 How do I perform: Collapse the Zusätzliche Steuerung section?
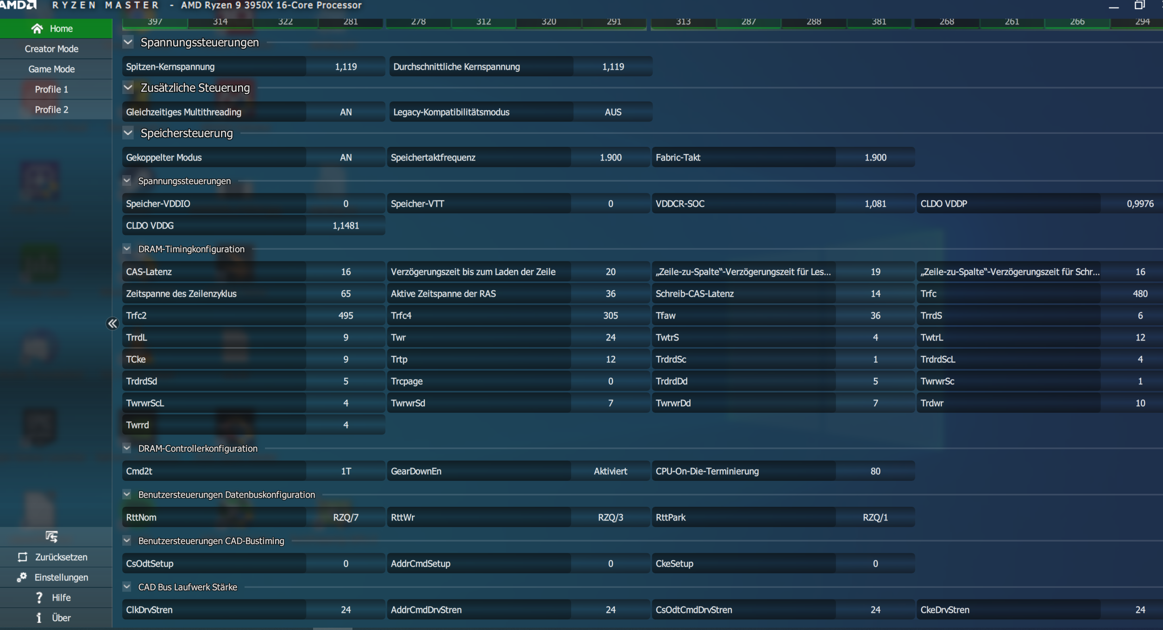(128, 88)
